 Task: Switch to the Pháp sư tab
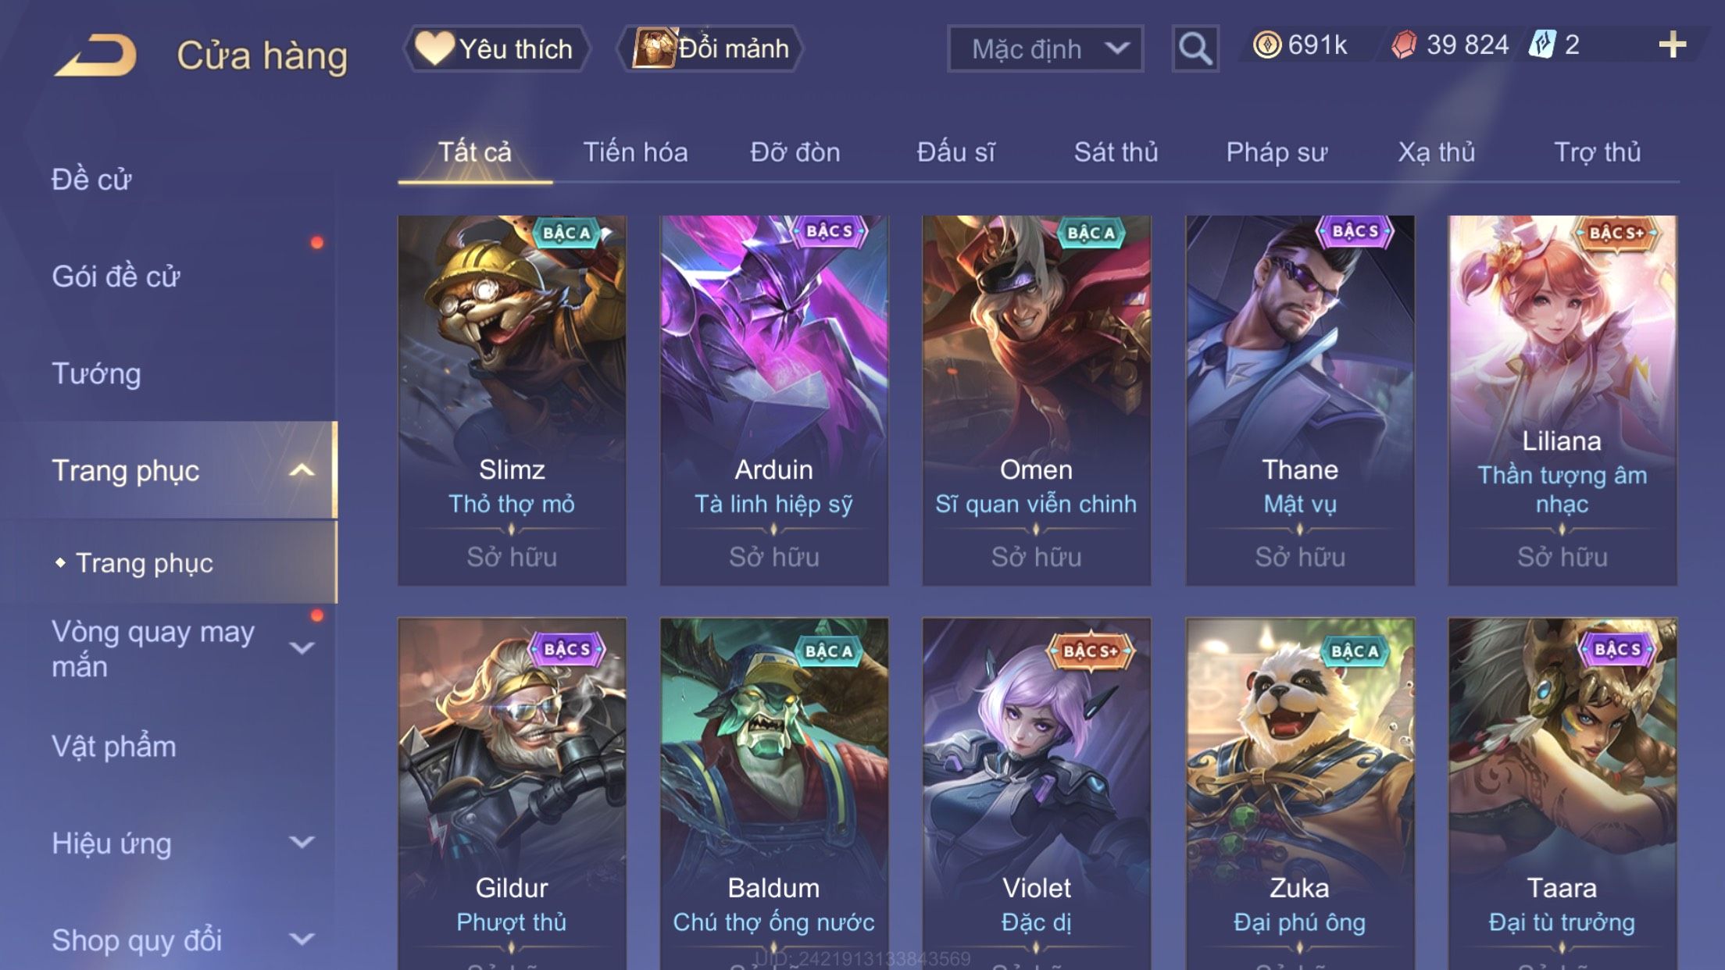point(1276,152)
